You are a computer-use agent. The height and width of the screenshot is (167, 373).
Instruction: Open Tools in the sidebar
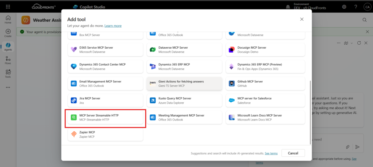[x=8, y=74]
